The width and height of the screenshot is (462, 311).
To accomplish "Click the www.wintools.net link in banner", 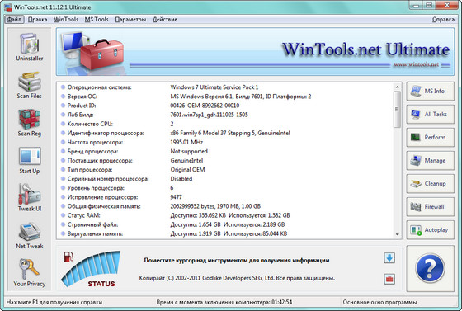I will coord(416,64).
